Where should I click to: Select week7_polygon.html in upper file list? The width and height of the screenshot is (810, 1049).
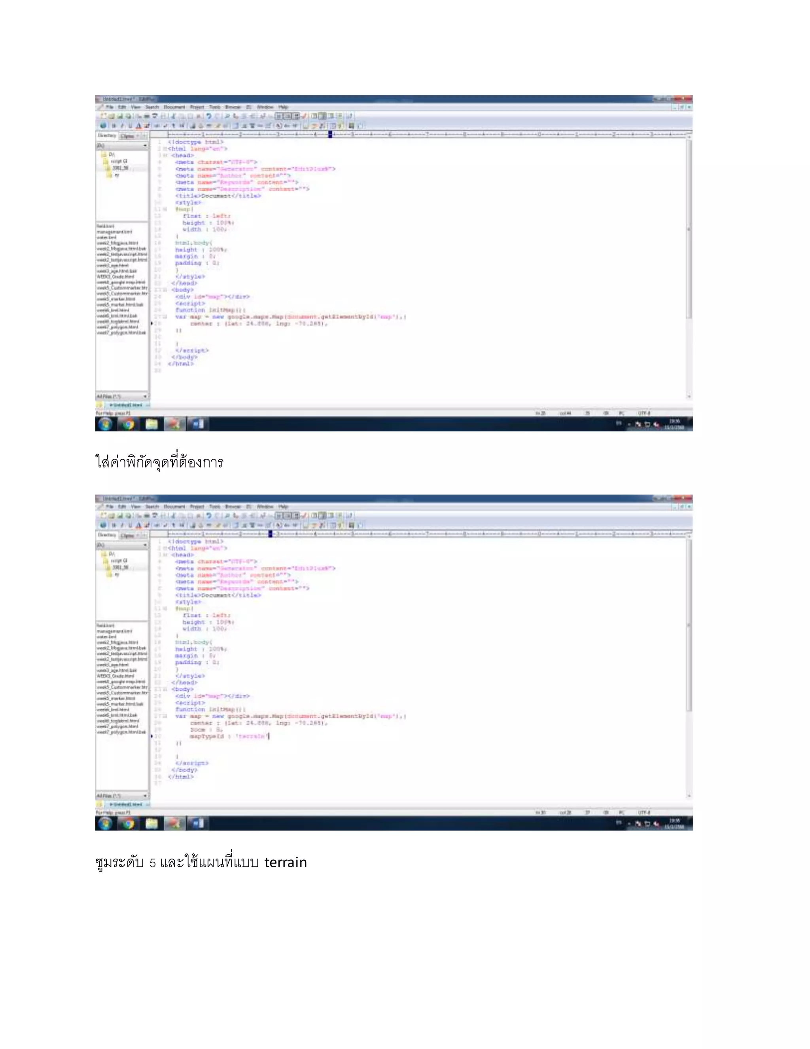click(117, 327)
